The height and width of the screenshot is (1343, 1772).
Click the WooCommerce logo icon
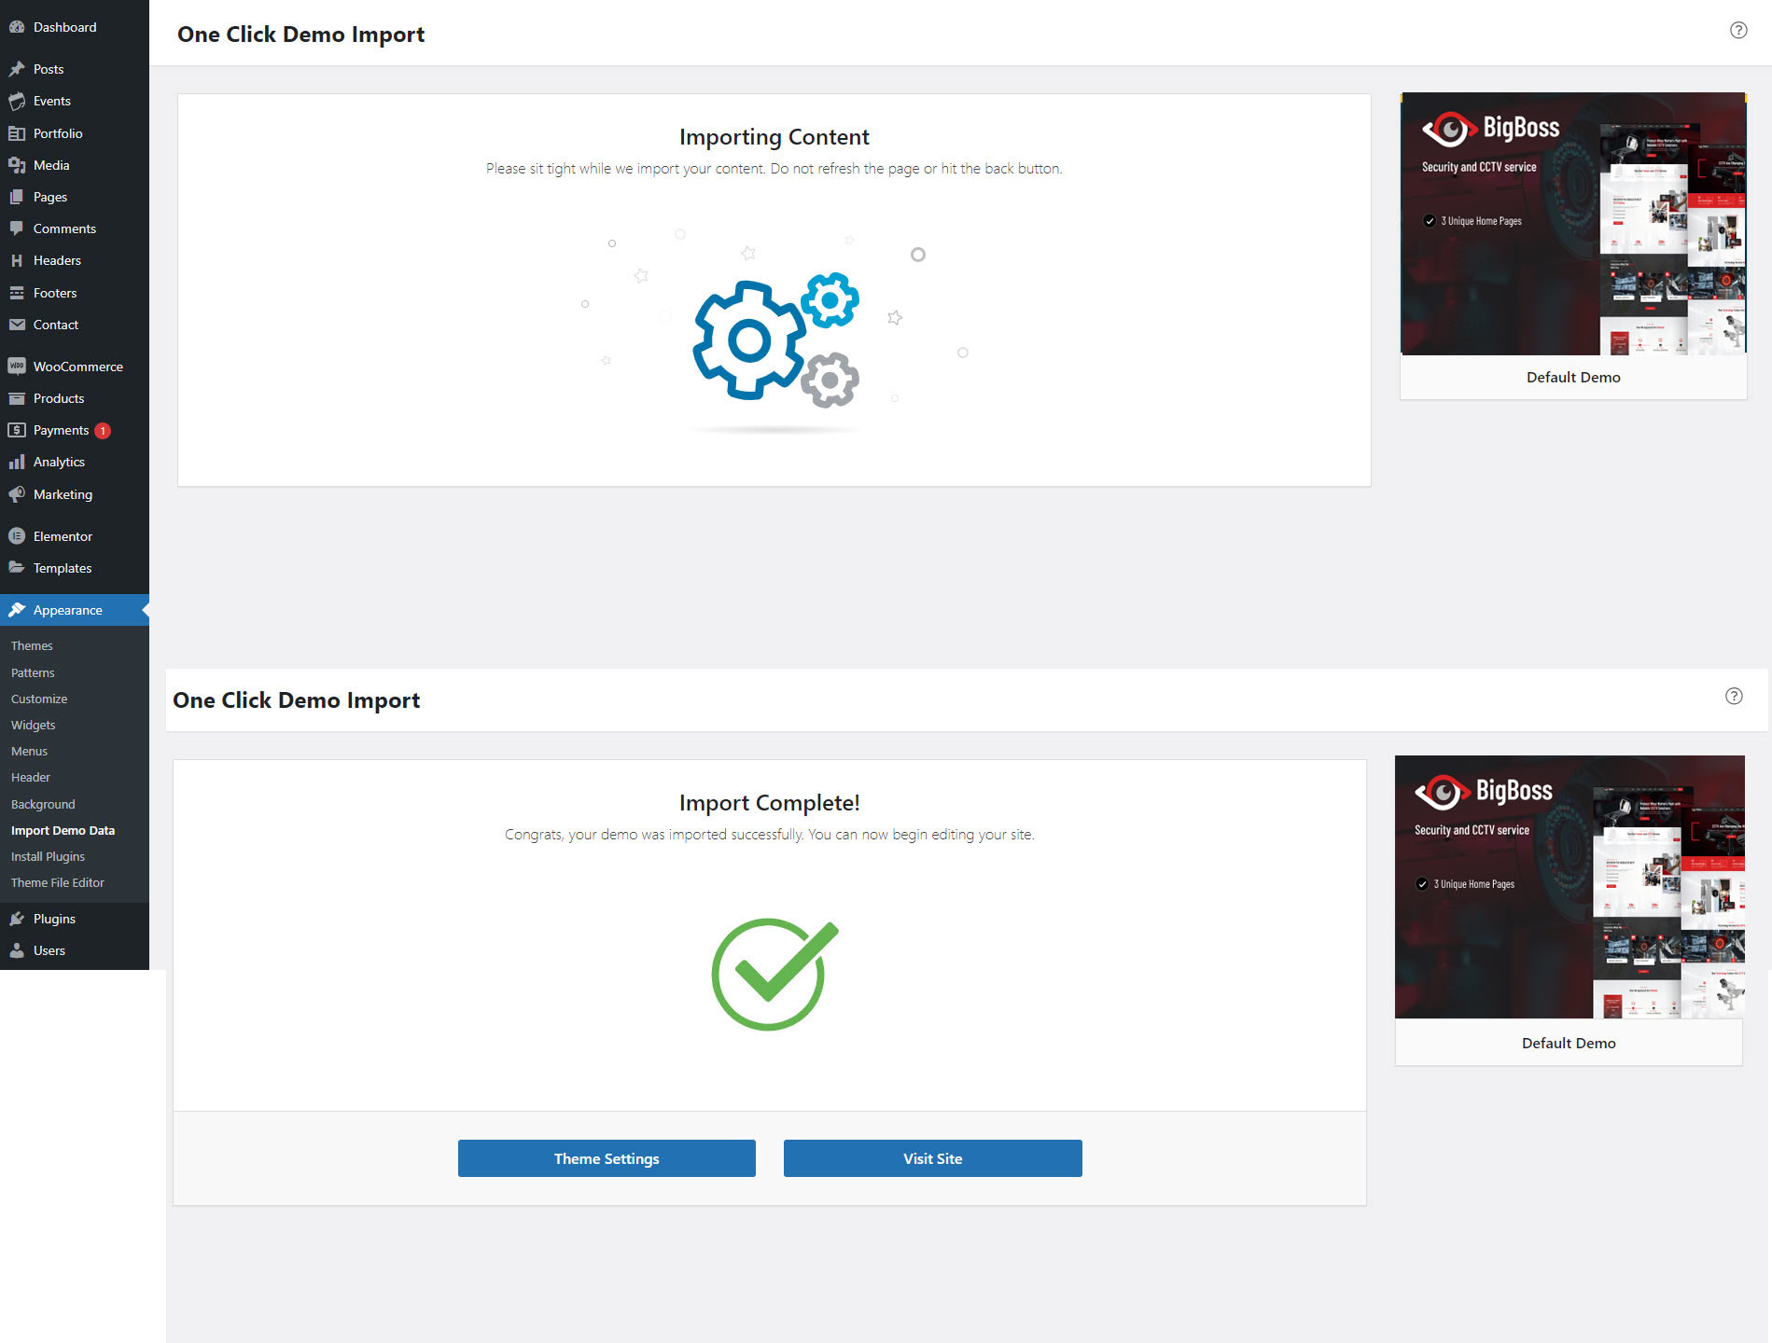pyautogui.click(x=17, y=367)
